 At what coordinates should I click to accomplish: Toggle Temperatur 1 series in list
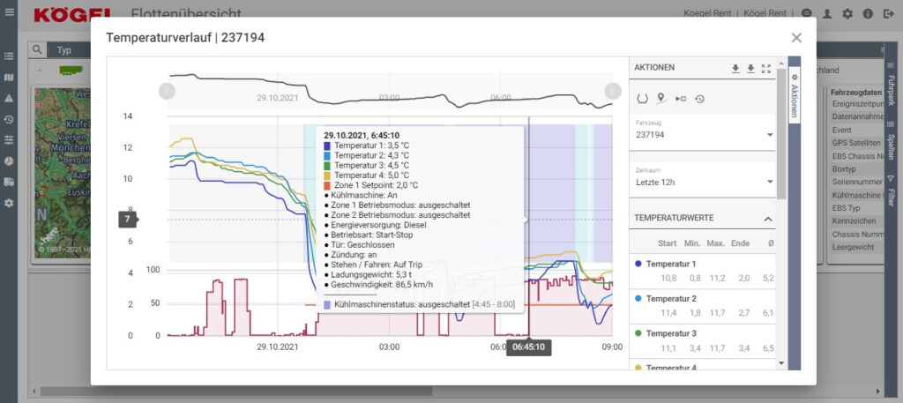point(670,264)
